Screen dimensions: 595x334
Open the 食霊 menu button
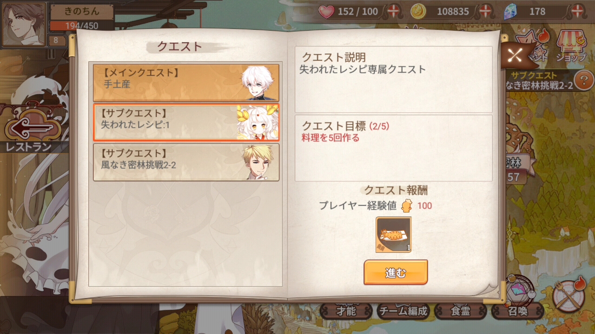click(460, 310)
